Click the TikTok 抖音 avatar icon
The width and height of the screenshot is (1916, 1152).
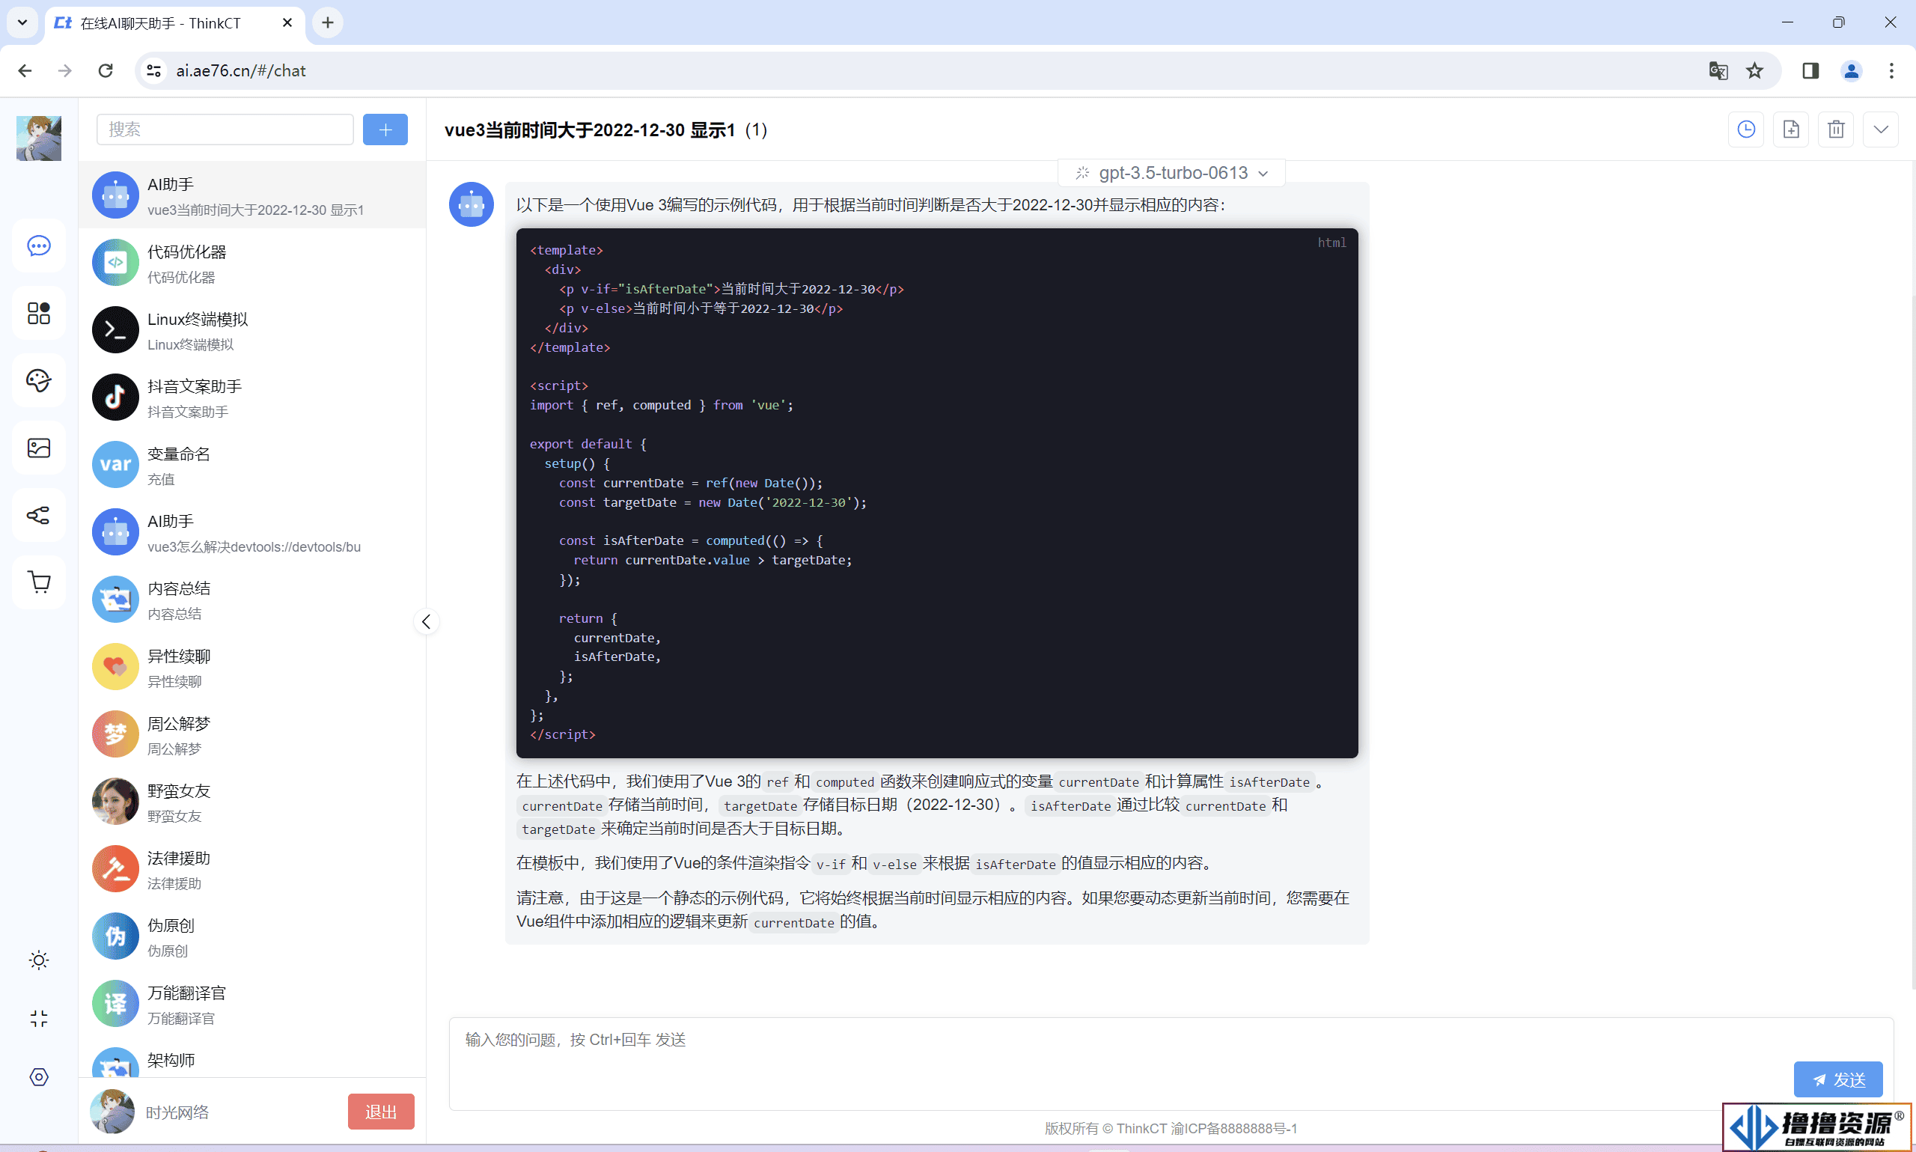point(115,397)
